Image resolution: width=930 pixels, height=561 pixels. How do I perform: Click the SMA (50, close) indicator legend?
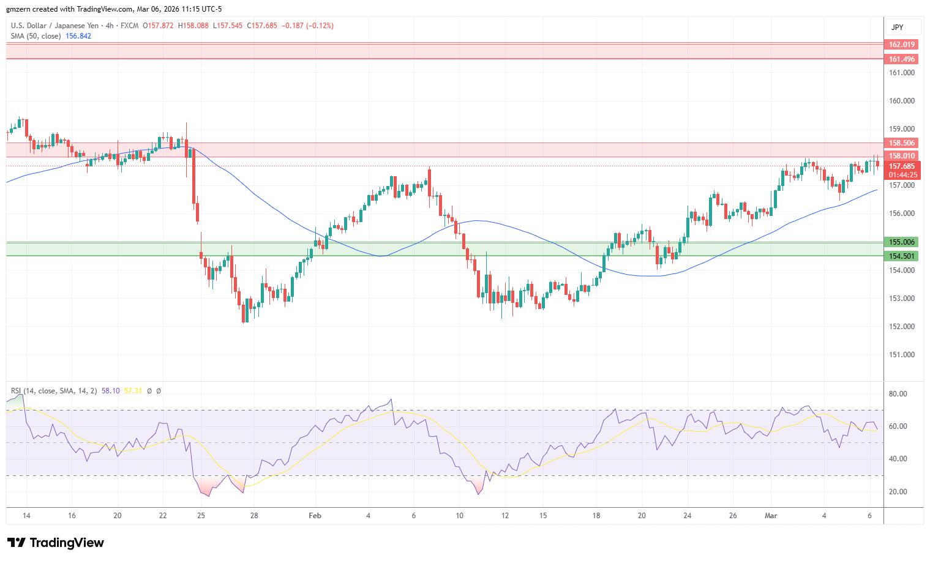[x=36, y=36]
